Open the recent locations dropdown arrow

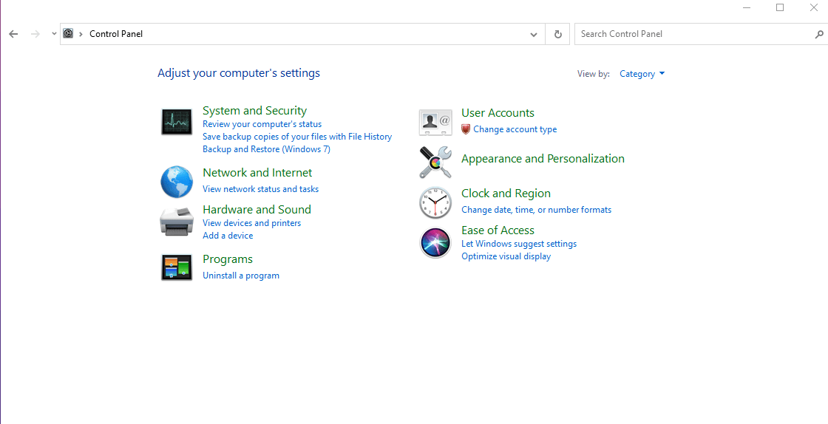[x=54, y=34]
